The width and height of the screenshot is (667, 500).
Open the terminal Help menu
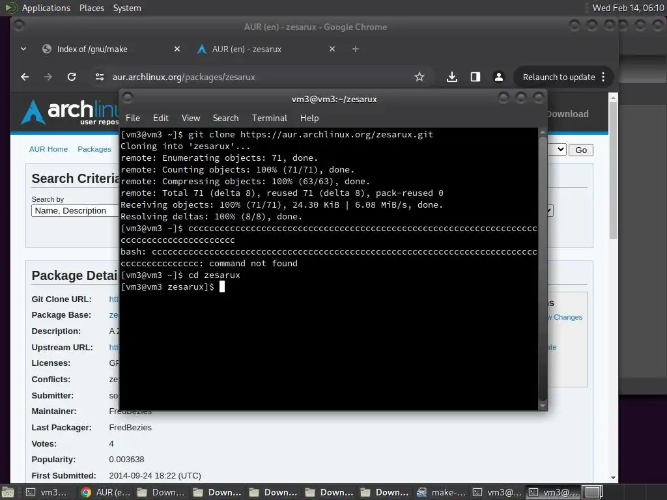(x=309, y=118)
